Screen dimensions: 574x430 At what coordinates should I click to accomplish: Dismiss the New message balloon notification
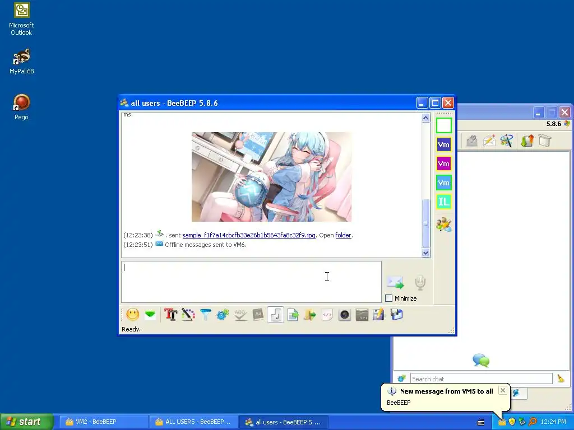coord(503,390)
